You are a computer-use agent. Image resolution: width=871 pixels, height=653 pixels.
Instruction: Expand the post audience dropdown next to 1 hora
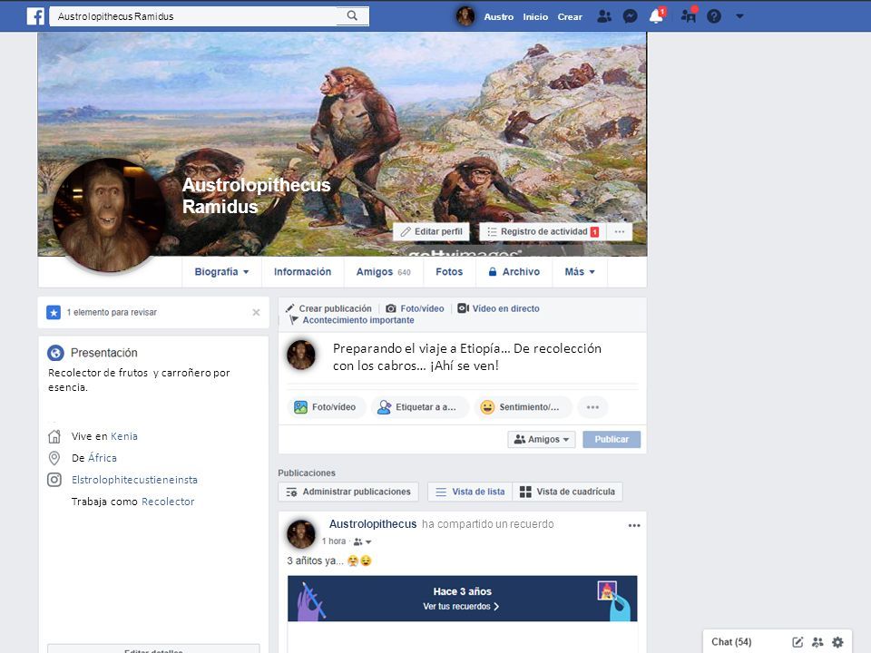(x=363, y=541)
